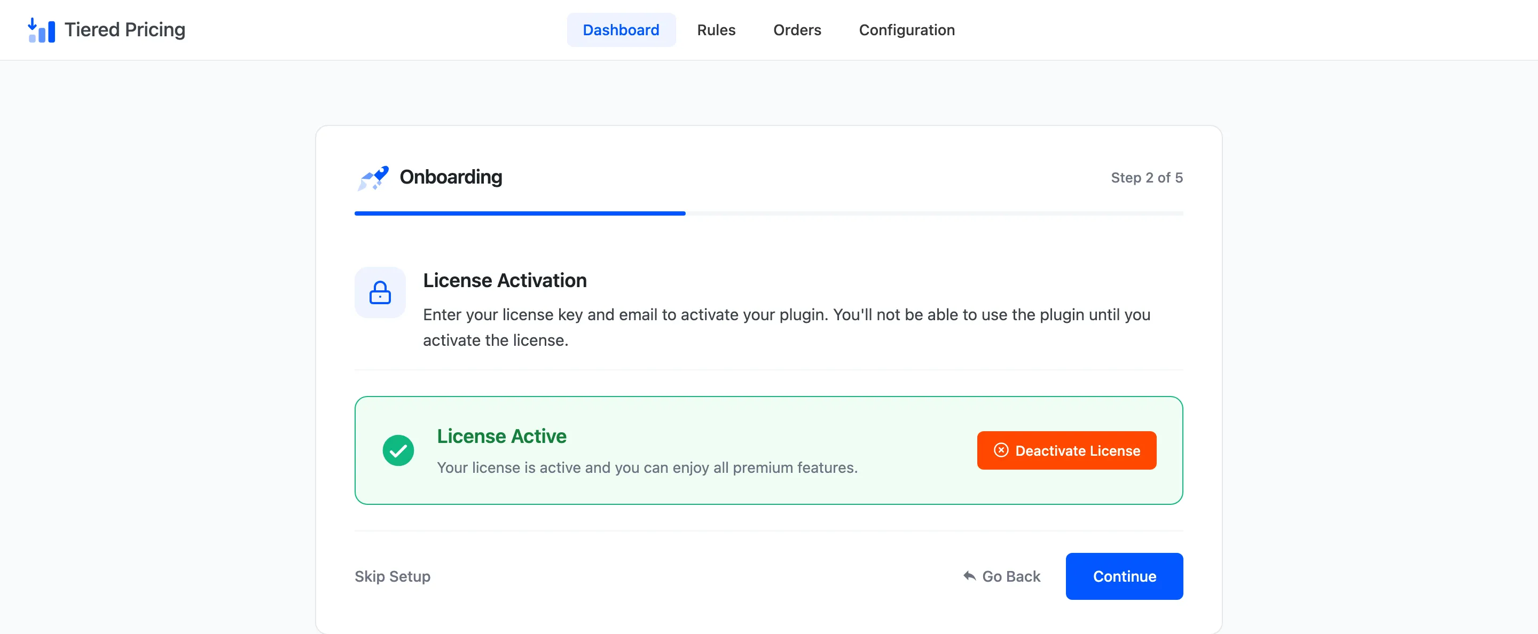Click "Enter your license key" description text
Viewport: 1538px width, 634px height.
[786, 327]
